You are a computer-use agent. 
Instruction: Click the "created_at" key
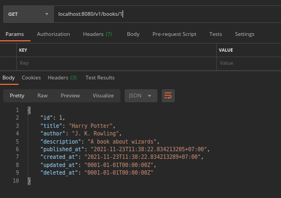point(59,157)
